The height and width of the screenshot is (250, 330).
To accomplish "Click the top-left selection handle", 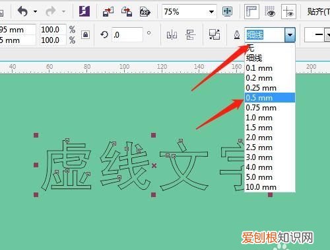I will point(36,135).
